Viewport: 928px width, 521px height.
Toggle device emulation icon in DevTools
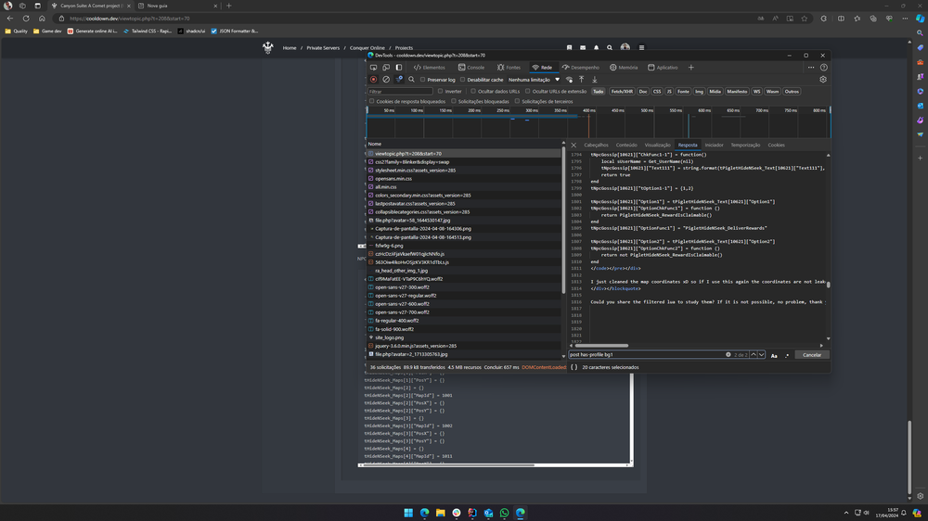pos(386,68)
